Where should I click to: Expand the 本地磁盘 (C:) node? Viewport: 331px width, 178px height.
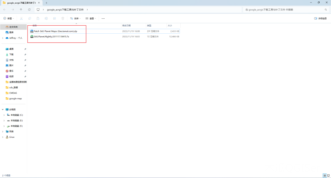point(4,115)
